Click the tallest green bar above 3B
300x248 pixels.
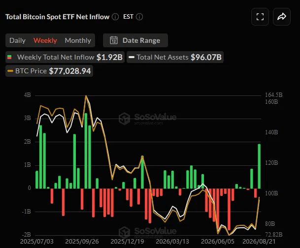86,151
